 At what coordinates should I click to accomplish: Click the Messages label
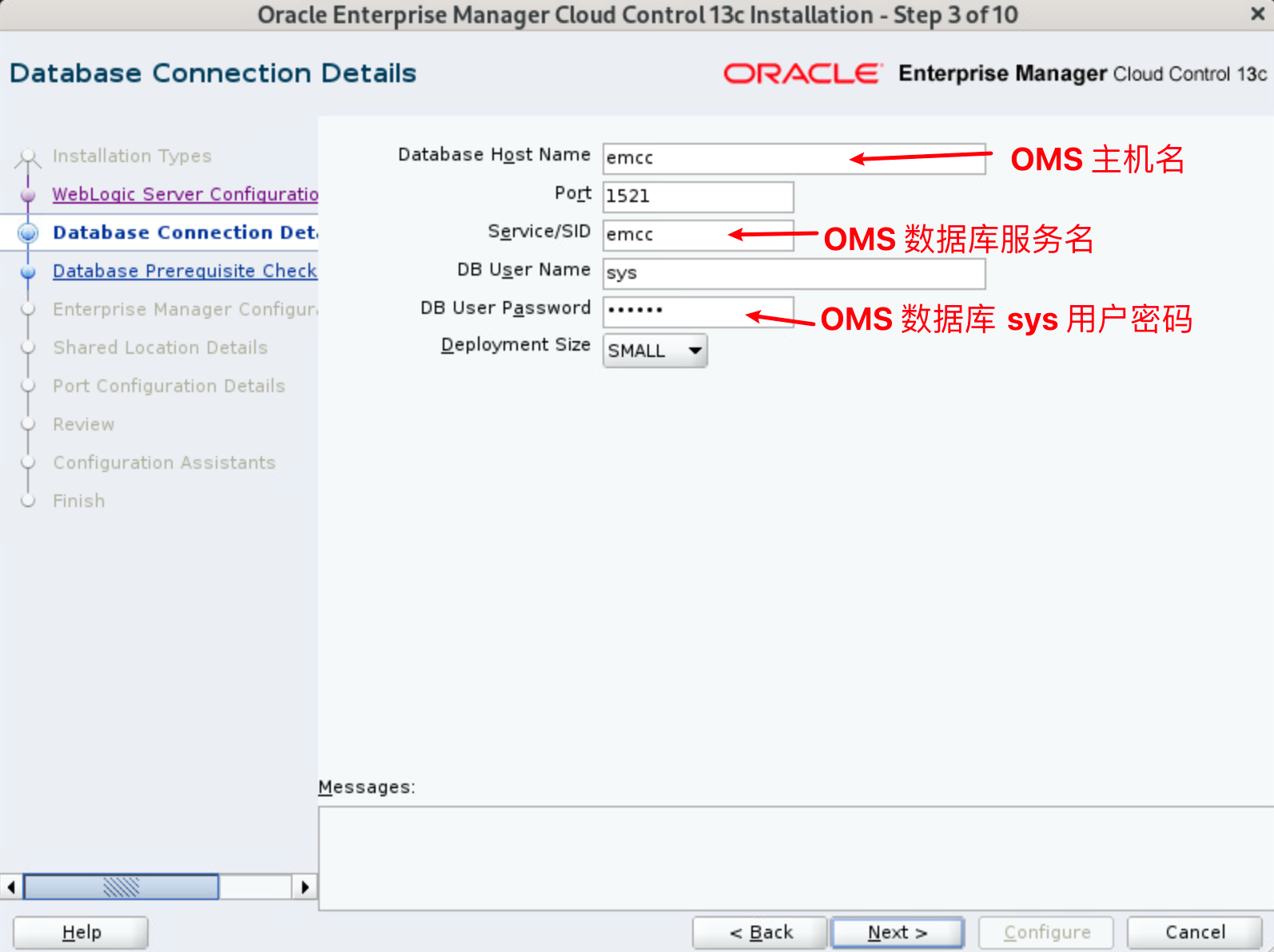[x=366, y=787]
